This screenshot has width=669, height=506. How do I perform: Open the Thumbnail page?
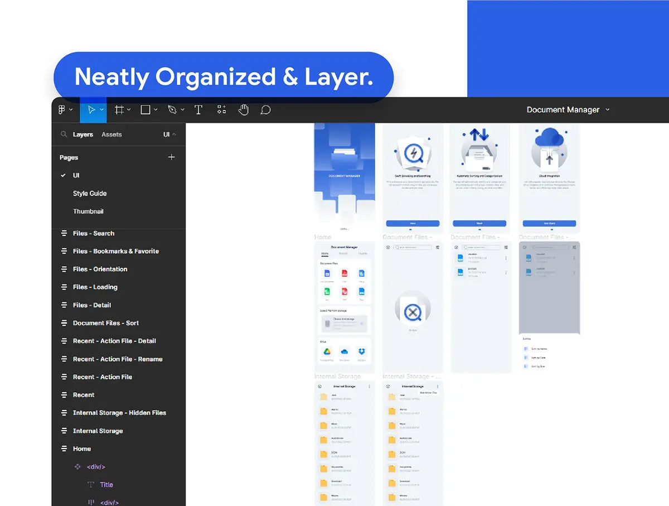click(x=88, y=211)
